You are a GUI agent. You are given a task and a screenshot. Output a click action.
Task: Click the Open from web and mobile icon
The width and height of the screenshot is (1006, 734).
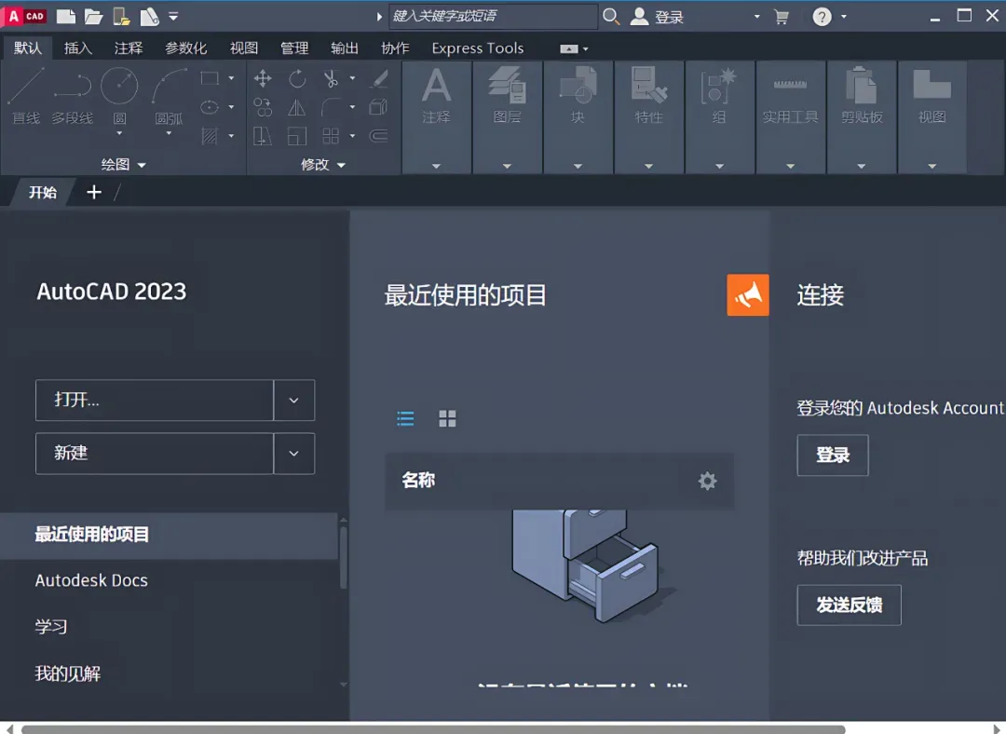click(x=122, y=16)
